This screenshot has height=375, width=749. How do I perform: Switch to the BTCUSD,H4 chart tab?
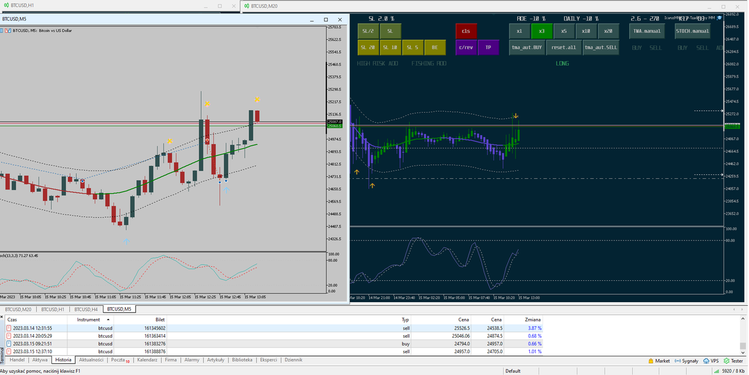pyautogui.click(x=86, y=309)
